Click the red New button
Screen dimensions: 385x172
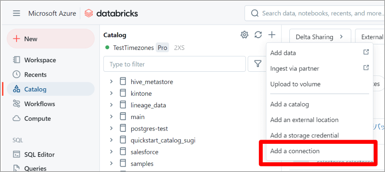pos(50,39)
